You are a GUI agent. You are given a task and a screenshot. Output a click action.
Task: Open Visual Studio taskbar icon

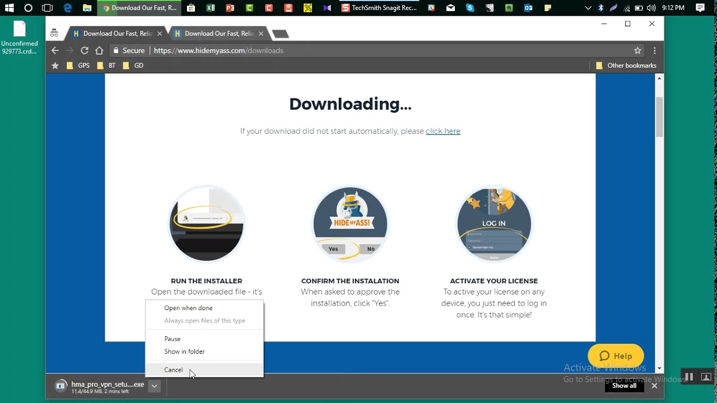[x=327, y=8]
